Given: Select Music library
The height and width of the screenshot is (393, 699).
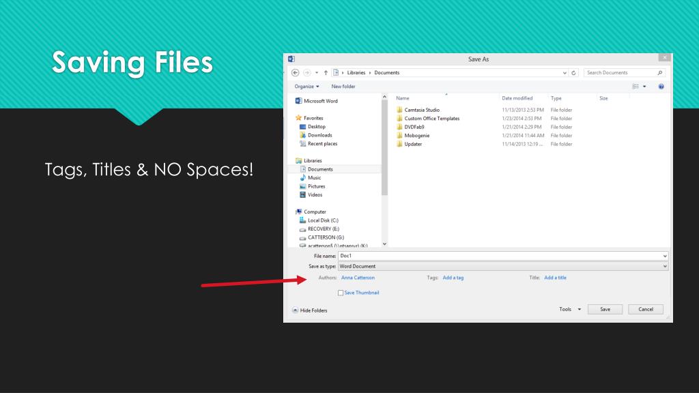Looking at the screenshot, I should 311,178.
